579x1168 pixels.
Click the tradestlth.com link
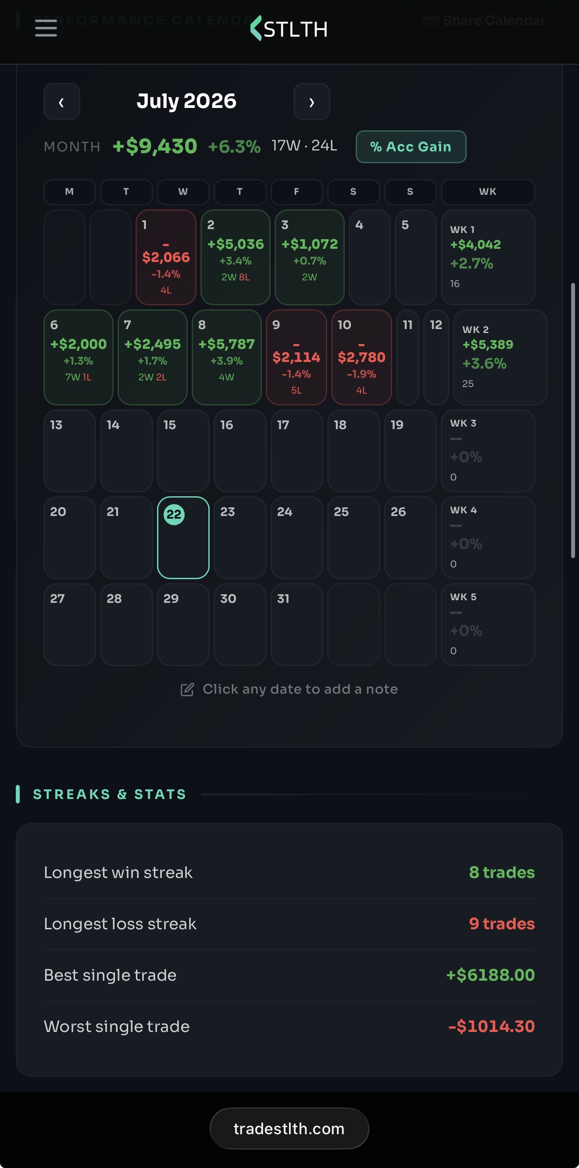click(x=289, y=1129)
